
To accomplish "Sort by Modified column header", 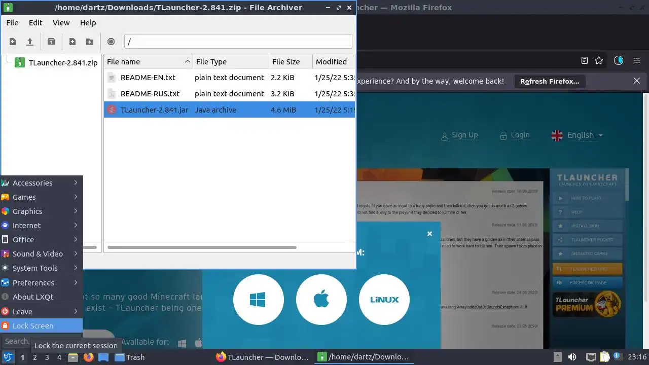I will [x=334, y=62].
